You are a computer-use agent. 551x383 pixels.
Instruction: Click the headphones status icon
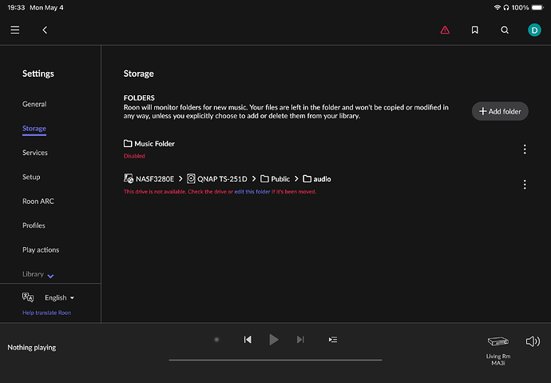pyautogui.click(x=506, y=7)
